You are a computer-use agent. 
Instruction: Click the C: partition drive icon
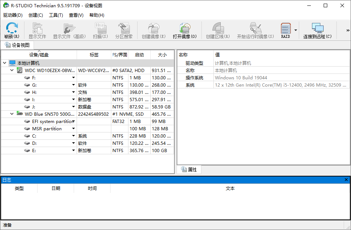[x=27, y=136]
